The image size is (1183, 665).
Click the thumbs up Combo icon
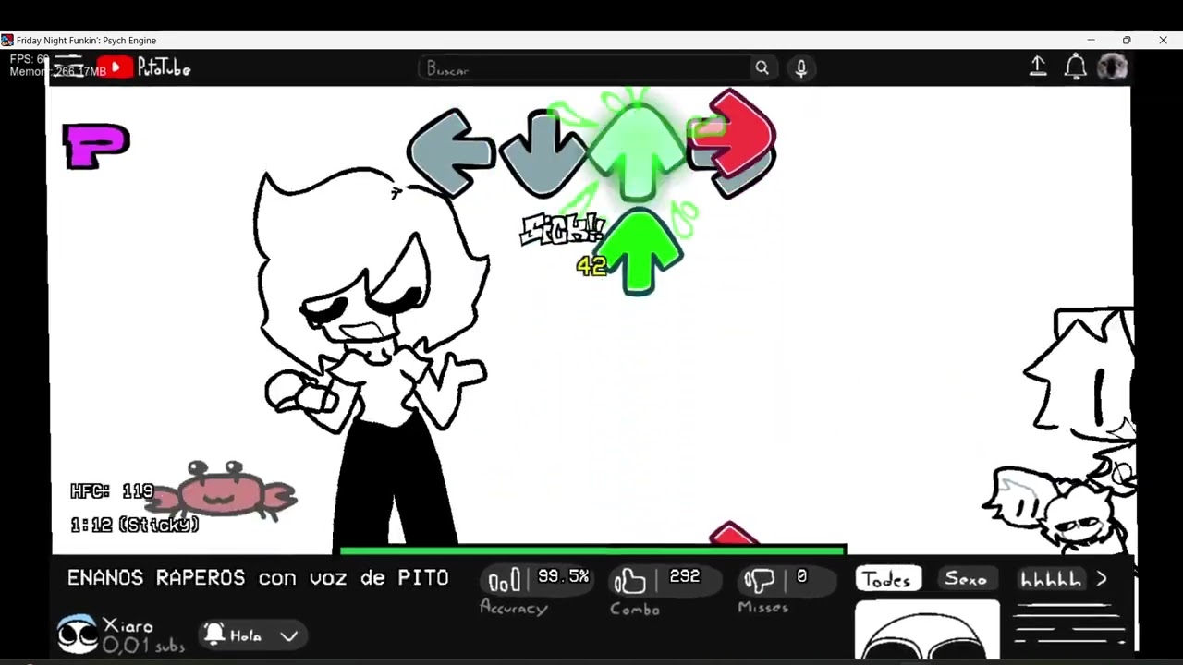pos(630,581)
